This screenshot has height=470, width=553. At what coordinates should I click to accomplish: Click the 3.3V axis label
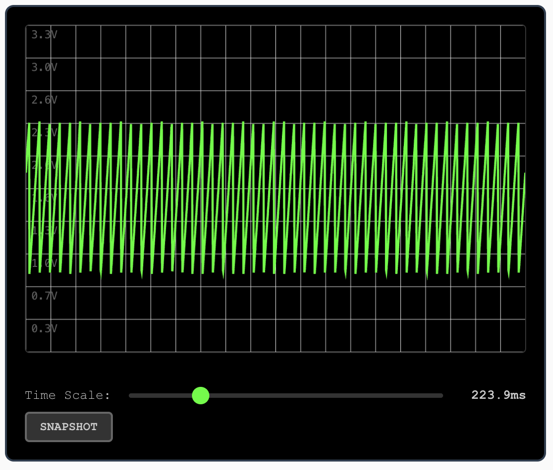pyautogui.click(x=44, y=35)
